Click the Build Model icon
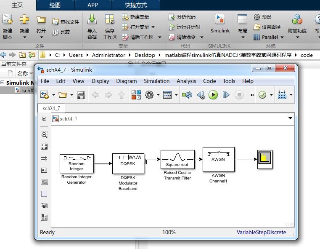The image size is (320, 249). [282, 95]
